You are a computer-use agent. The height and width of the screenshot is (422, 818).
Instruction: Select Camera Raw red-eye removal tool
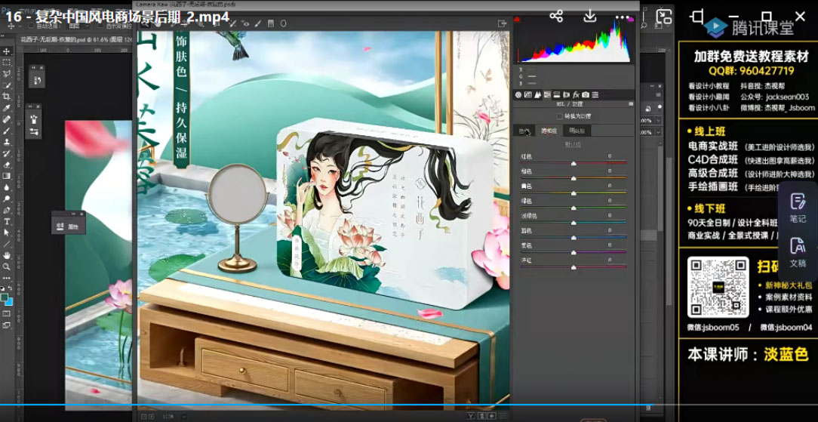click(x=246, y=23)
